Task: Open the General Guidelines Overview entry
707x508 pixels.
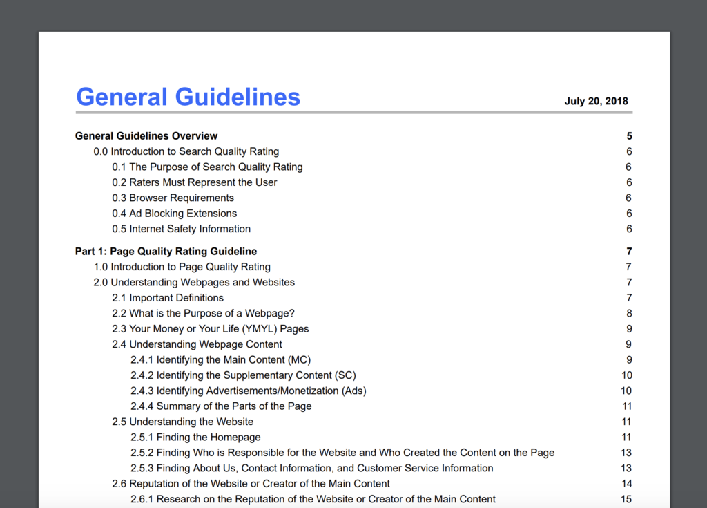Action: [146, 136]
